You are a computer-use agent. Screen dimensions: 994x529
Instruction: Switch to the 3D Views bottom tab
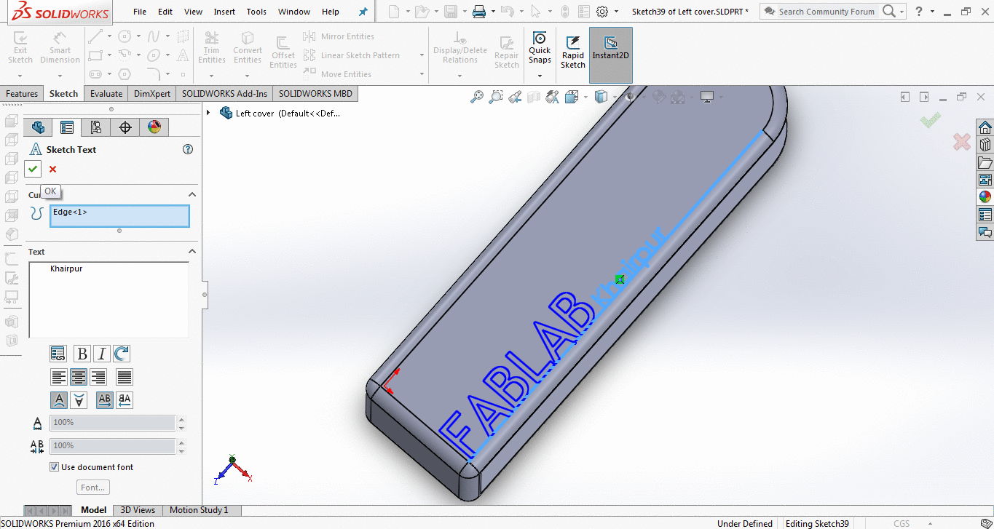(138, 510)
